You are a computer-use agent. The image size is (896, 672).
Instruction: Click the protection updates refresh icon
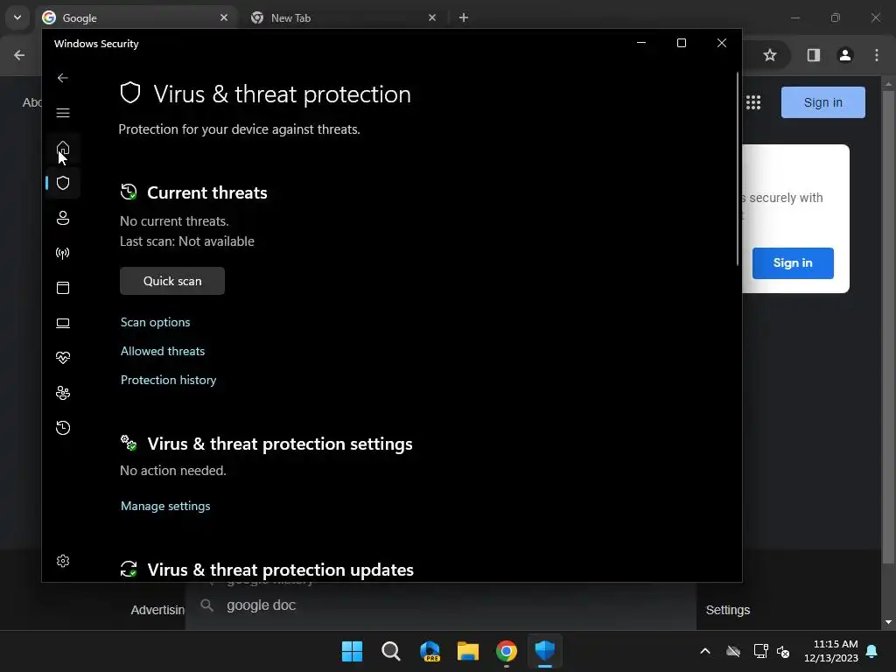[129, 569]
